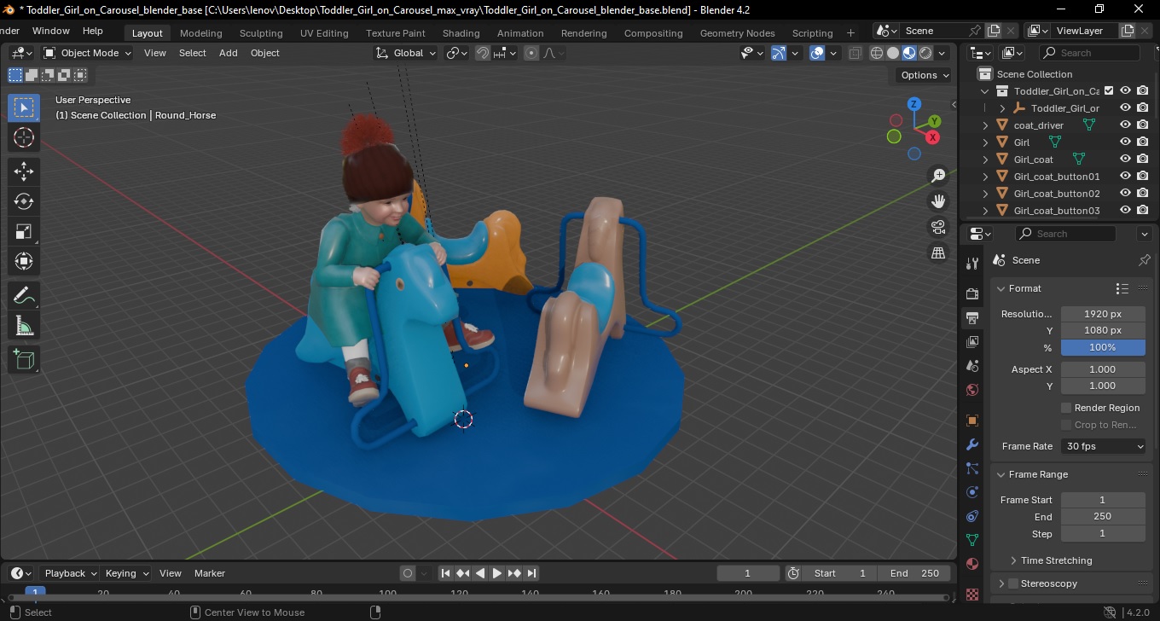The image size is (1160, 621).
Task: Switch to rendered viewport shading
Action: pyautogui.click(x=925, y=53)
